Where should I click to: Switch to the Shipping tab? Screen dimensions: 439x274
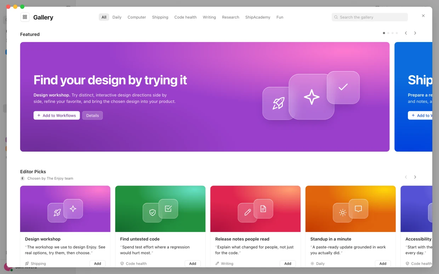coord(160,17)
